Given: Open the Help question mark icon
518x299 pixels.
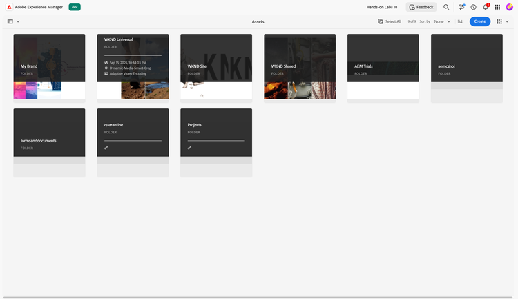Looking at the screenshot, I should click(473, 7).
